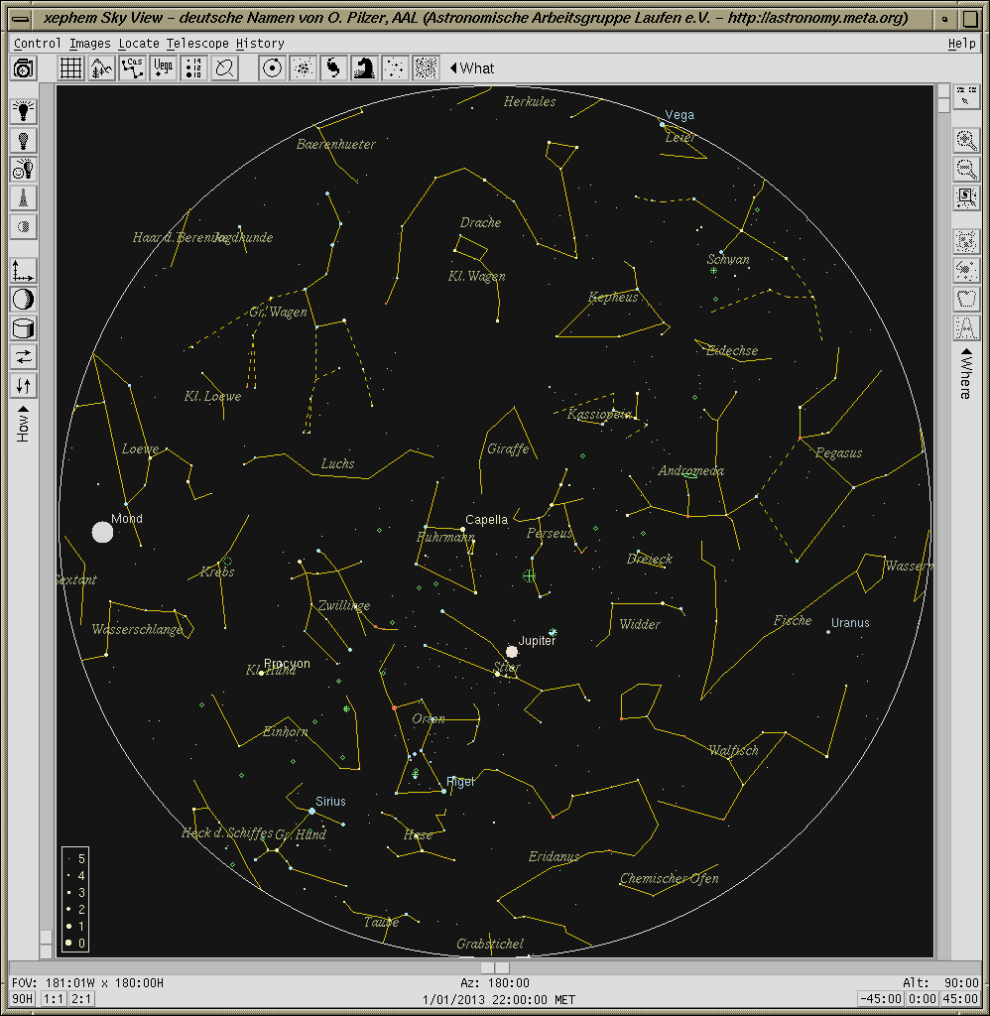Click the date and time readout
Screen dimensions: 990x1016
[498, 999]
